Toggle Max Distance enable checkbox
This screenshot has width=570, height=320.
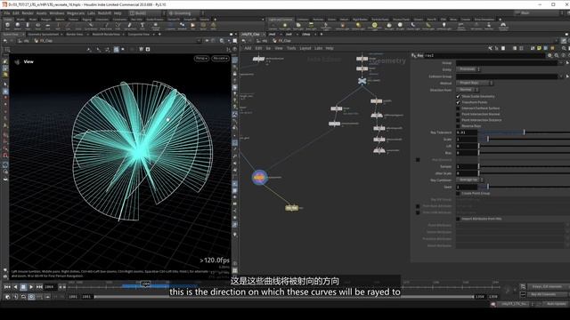coord(418,160)
